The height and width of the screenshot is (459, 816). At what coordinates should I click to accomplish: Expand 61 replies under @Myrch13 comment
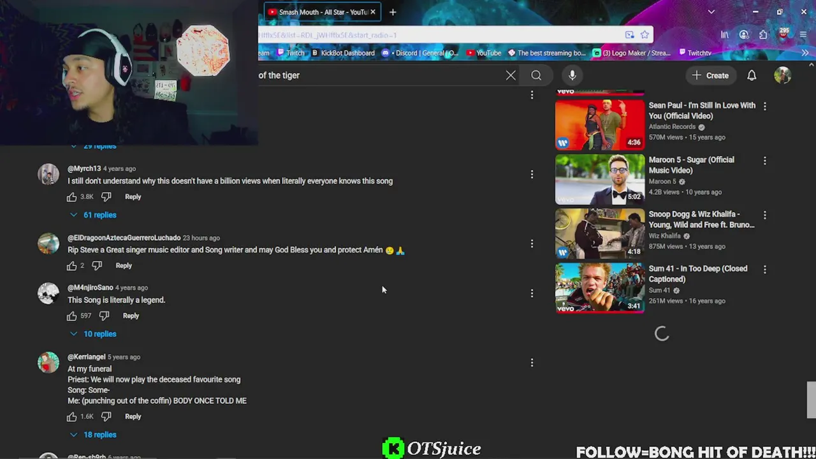94,215
